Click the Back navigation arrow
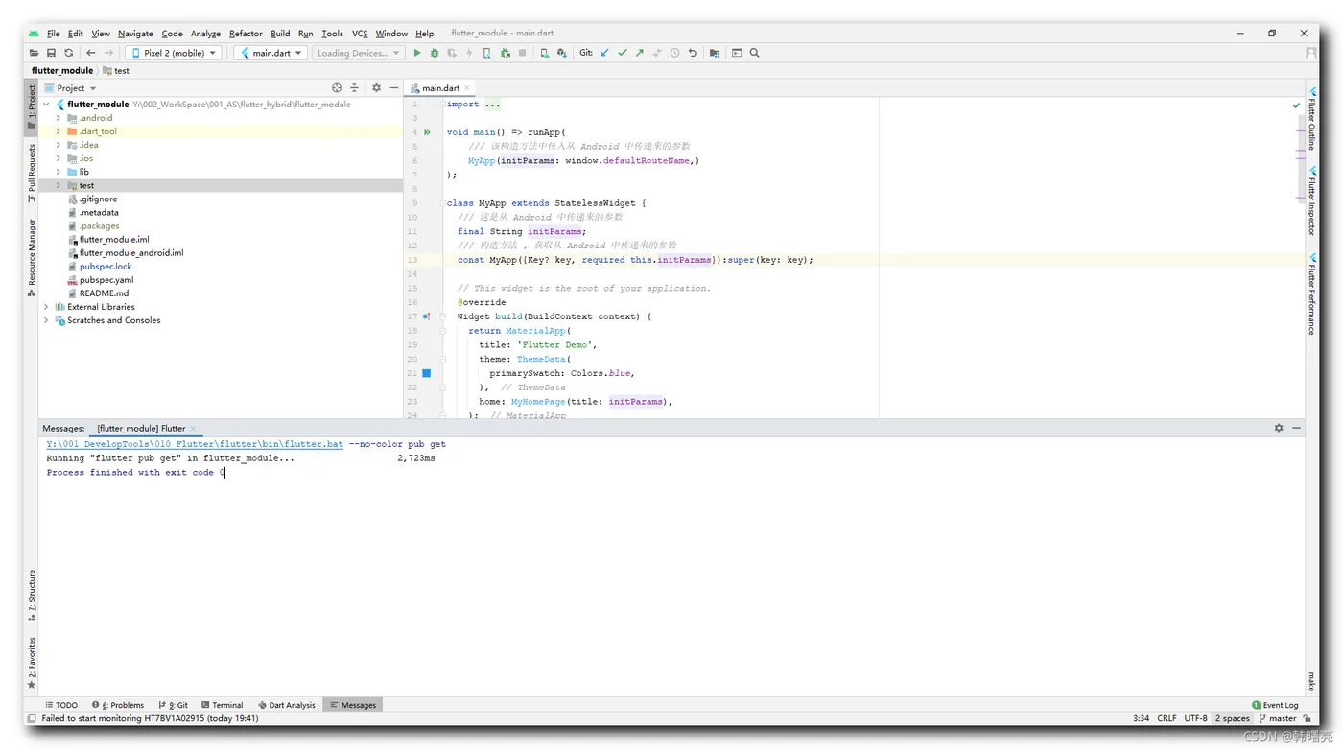 [91, 53]
